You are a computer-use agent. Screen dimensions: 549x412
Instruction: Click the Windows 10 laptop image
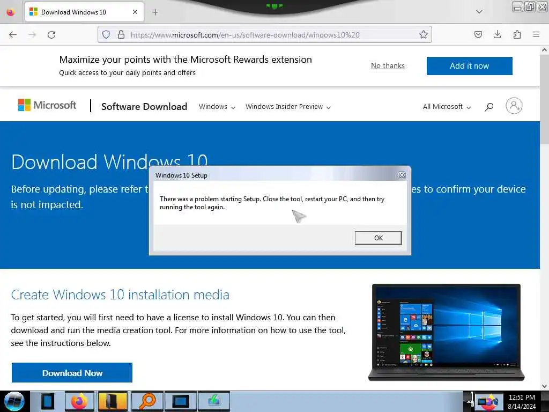pos(446,333)
